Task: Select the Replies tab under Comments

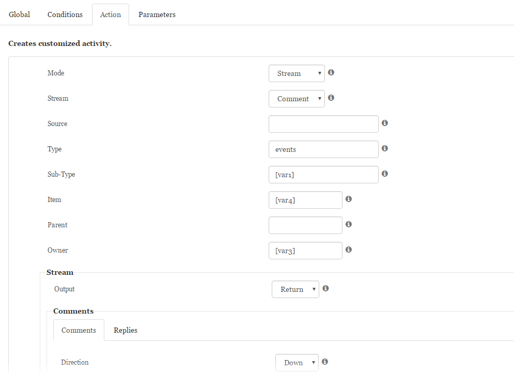Action: (126, 330)
